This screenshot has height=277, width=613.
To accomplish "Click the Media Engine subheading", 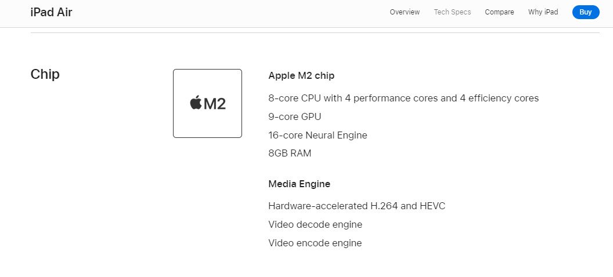I will (x=299, y=184).
